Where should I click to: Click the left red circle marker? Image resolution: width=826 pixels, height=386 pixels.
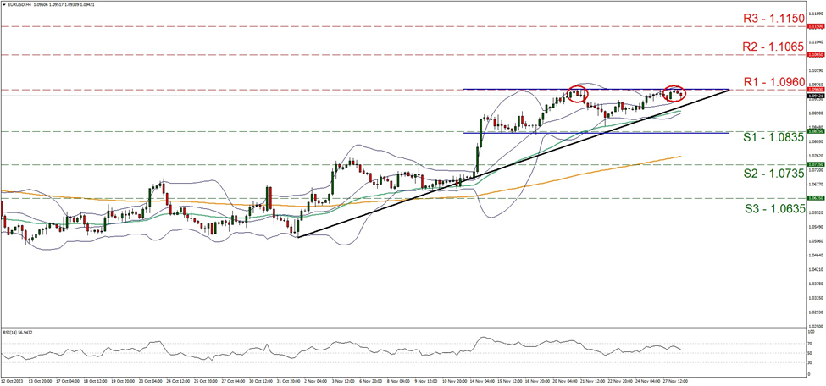(578, 93)
